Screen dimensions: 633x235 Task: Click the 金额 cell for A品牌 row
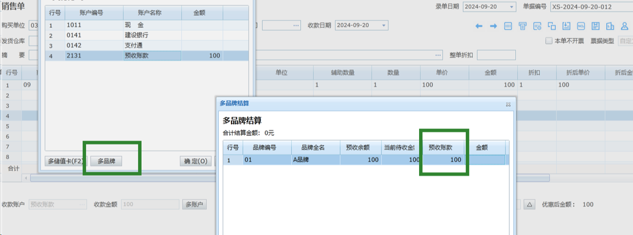(x=484, y=160)
